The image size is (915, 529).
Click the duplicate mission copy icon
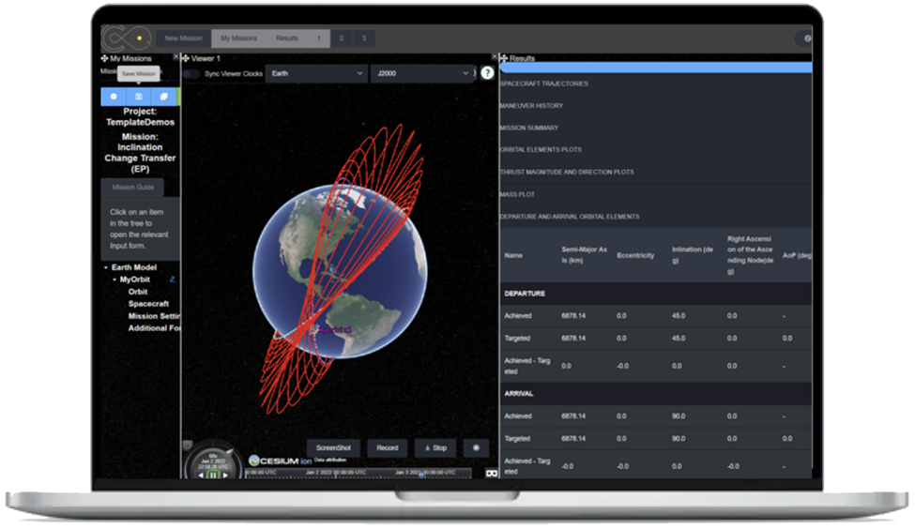(x=163, y=97)
